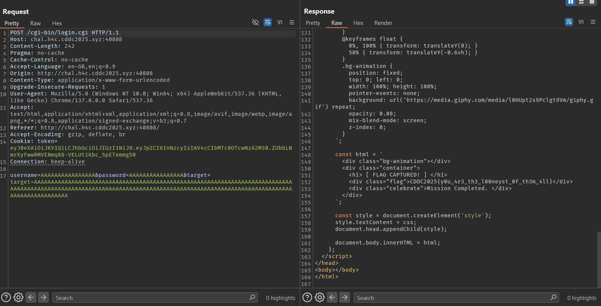Switch Response view to Hex tab
601x306 pixels.
click(358, 23)
